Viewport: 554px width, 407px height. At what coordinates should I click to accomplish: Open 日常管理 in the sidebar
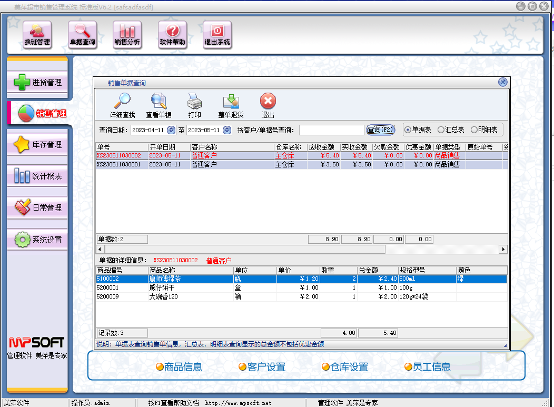point(37,207)
